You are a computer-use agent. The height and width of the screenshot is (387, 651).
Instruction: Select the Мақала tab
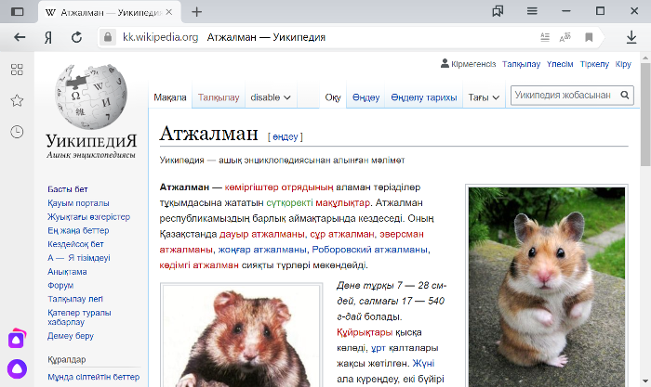point(170,97)
